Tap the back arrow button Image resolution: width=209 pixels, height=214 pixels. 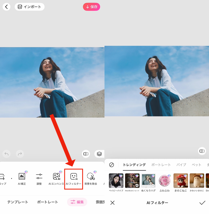point(6,7)
